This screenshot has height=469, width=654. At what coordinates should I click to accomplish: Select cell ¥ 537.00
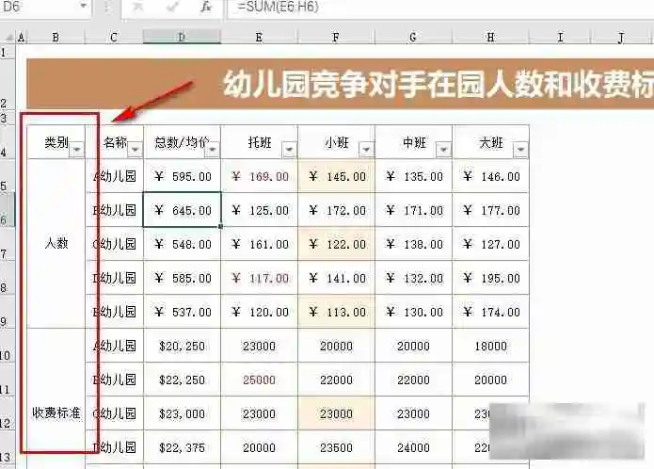pos(182,312)
